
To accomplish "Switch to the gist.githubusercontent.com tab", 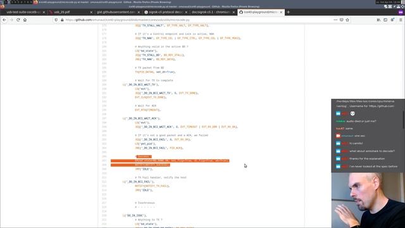I will tap(118, 12).
